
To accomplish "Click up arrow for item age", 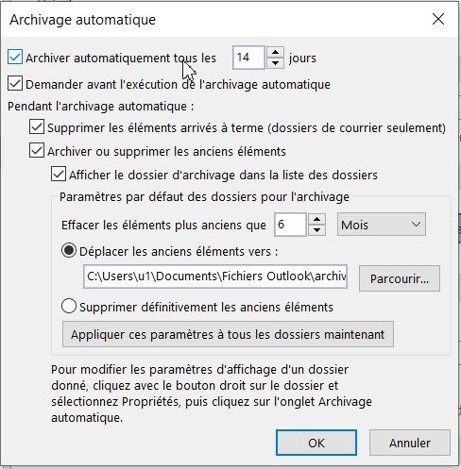I will [x=316, y=219].
